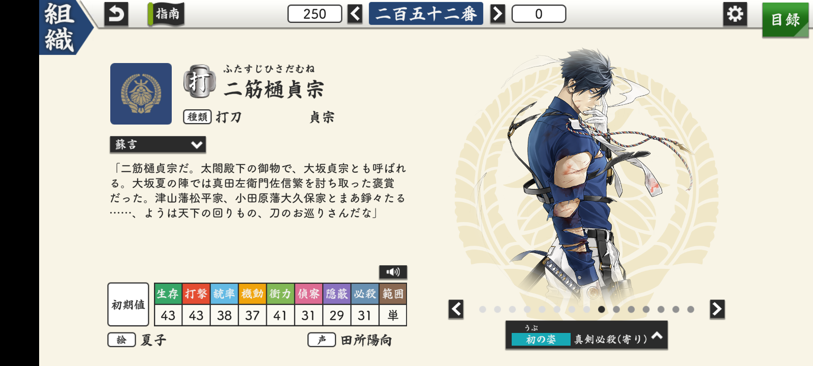Click the 初期値 stats toggle button

point(128,304)
